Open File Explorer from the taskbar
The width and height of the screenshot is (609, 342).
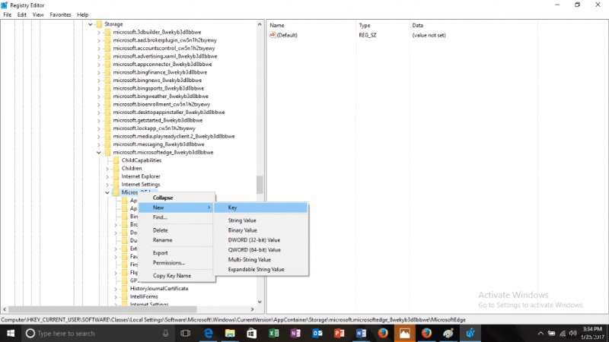tap(230, 333)
